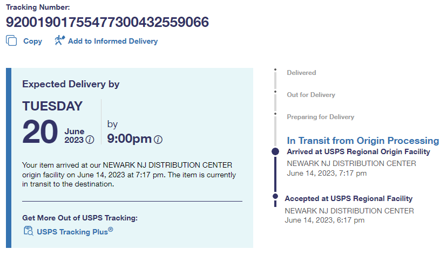447x256 pixels.
Task: Click the Out for Delivery step
Action: (311, 95)
